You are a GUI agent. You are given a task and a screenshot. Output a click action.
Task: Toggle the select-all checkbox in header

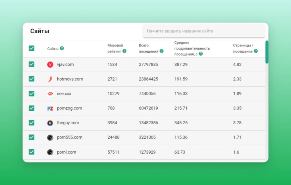tap(32, 48)
